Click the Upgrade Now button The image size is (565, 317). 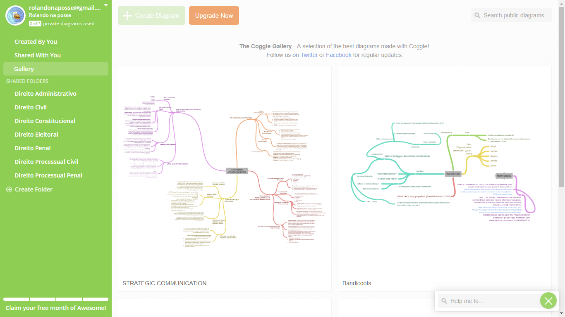click(214, 15)
